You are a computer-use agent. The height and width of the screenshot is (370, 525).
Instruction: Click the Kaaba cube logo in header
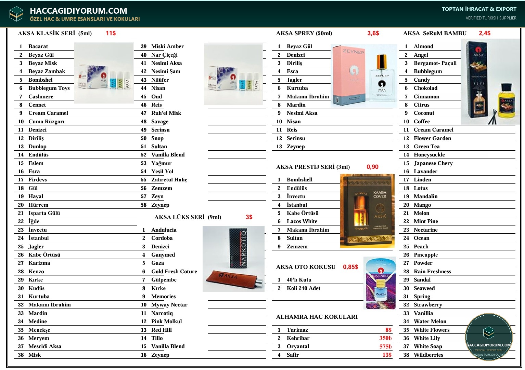[x=16, y=14]
